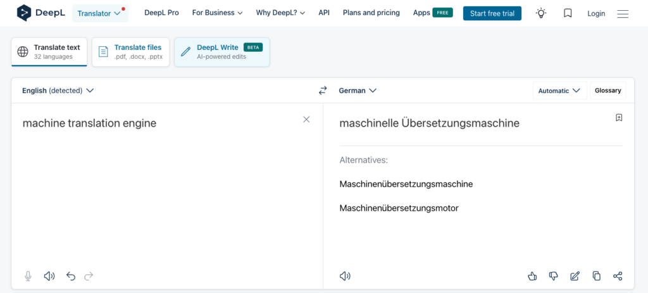
Task: Listen to German translation speaker icon
Action: (x=345, y=276)
